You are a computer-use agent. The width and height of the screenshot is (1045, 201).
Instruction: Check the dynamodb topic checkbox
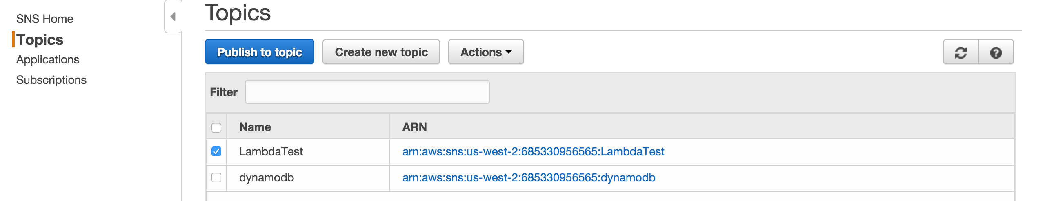(216, 178)
